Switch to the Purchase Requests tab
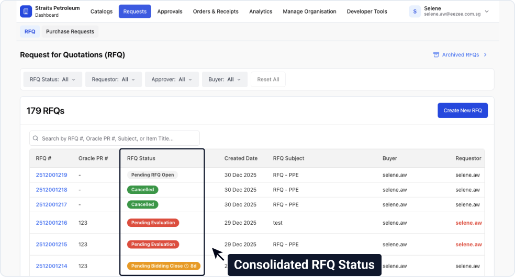This screenshot has height=277, width=515. [70, 31]
